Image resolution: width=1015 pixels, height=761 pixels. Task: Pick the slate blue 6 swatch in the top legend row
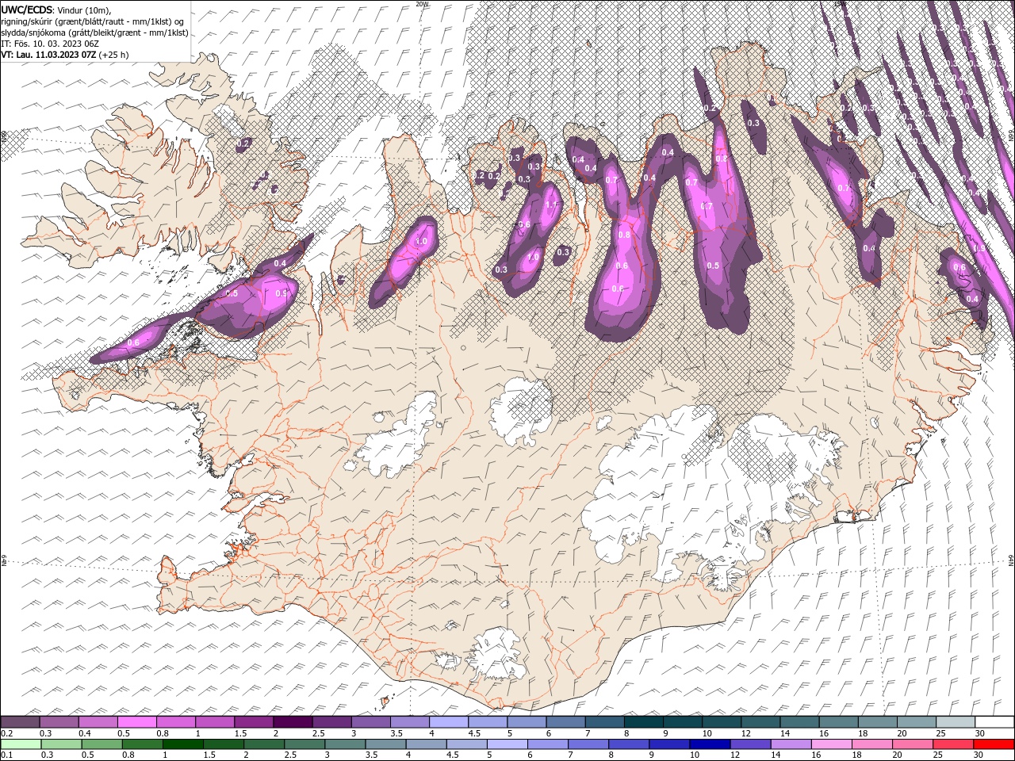566,722
